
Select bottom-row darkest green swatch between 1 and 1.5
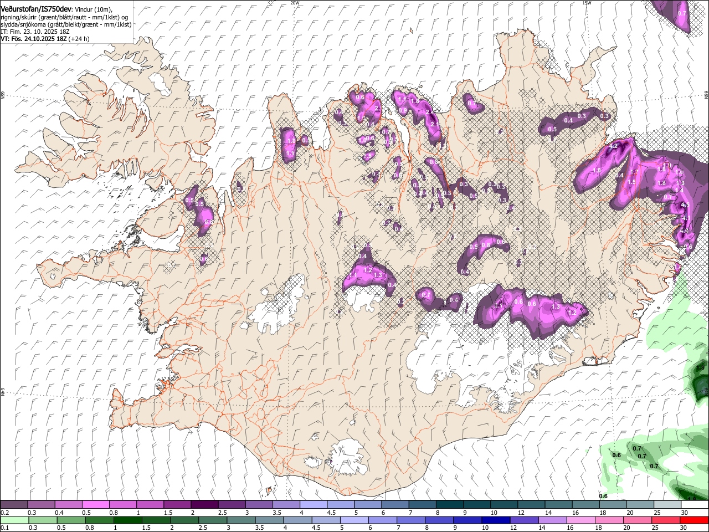(127, 520)
